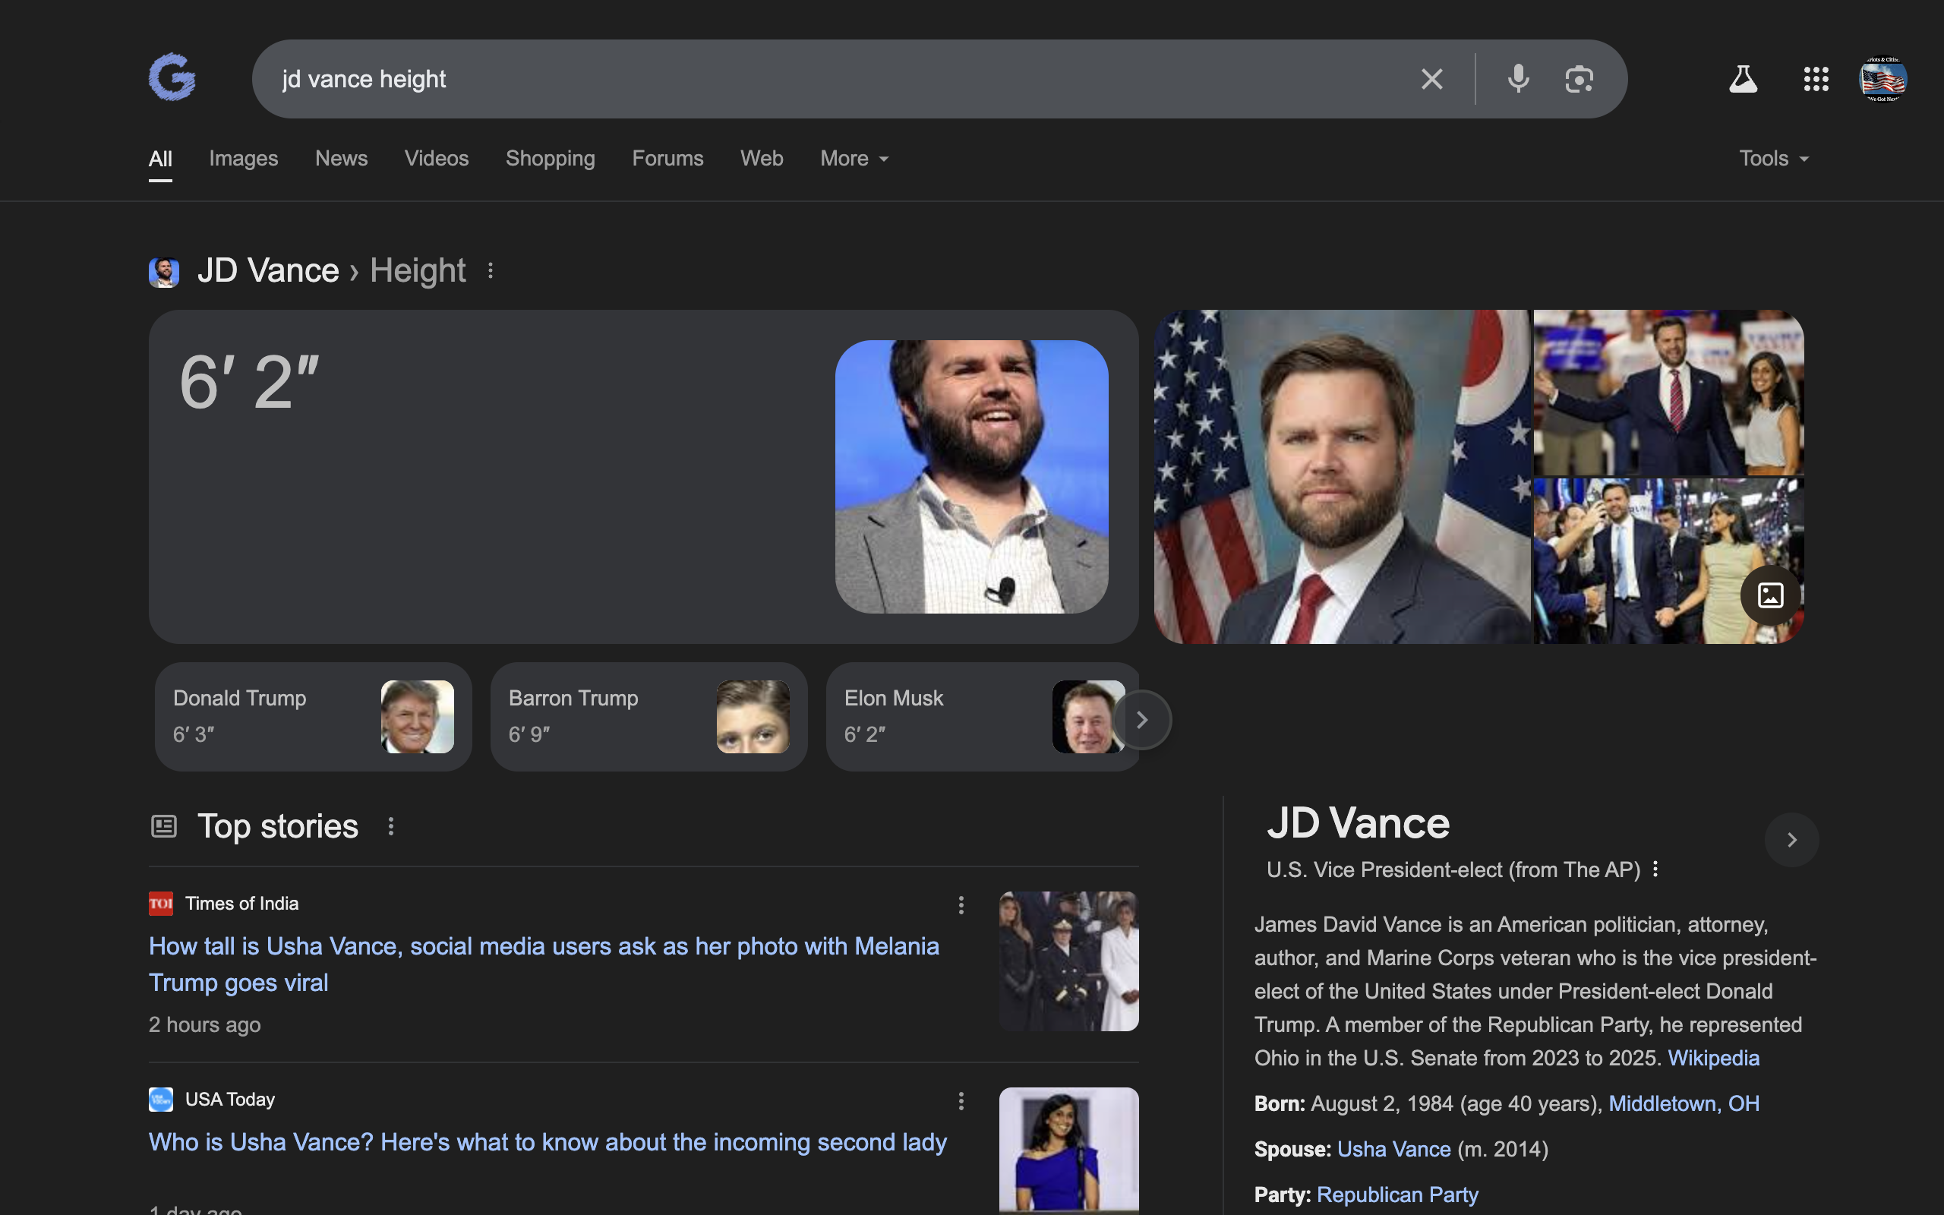Open more images icon on photo collage
1944x1215 pixels.
pos(1769,595)
